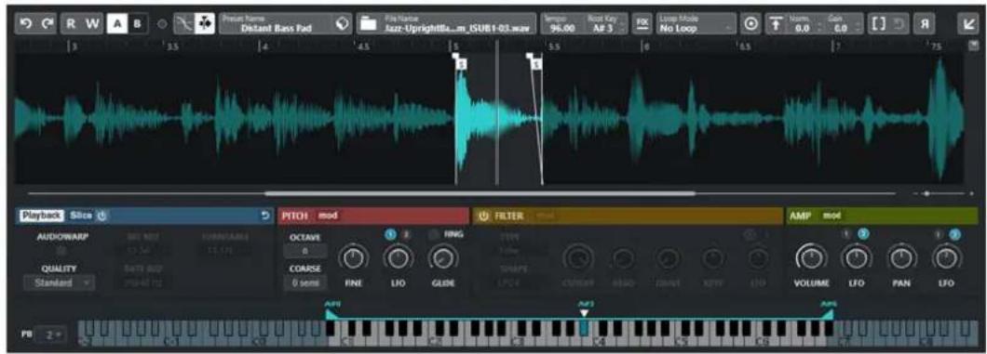Toggle the highlighted clover-shaped toolbar icon

[x=205, y=24]
